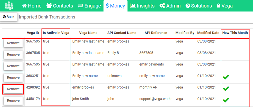This screenshot has height=111, width=253.
Task: Open the Admin gears menu
Action: click(x=170, y=6)
